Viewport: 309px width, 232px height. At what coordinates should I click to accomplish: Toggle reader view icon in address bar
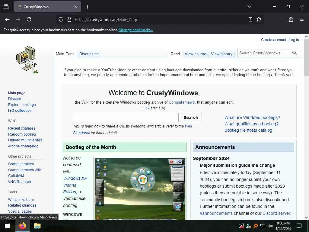coord(250,20)
